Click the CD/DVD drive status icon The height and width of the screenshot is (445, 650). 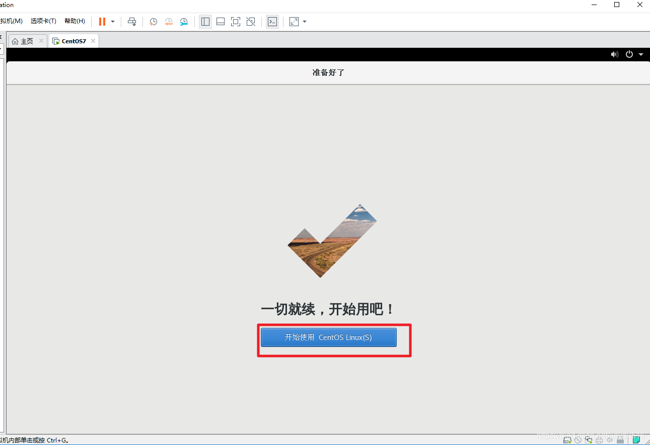click(x=578, y=440)
